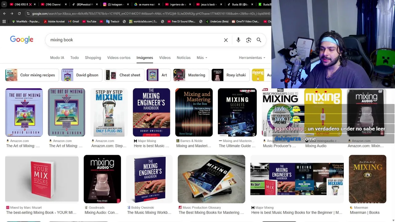Open 'The Ultimate Guide ...' result link
Screen dimensions: 395x222
pyautogui.click(x=237, y=146)
